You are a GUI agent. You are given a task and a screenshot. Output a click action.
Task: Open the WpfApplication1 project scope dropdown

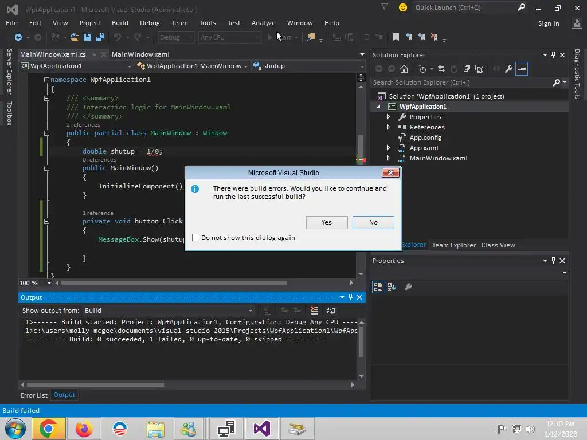coord(76,66)
